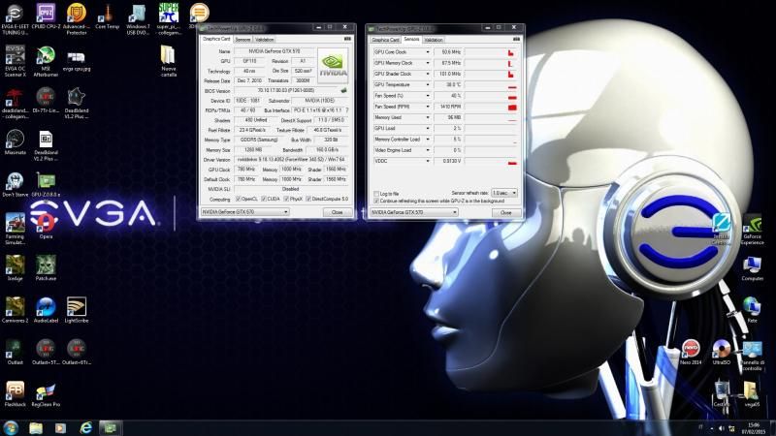Click the NVIDIA logo in GPU-Z
The height and width of the screenshot is (436, 776).
click(332, 65)
